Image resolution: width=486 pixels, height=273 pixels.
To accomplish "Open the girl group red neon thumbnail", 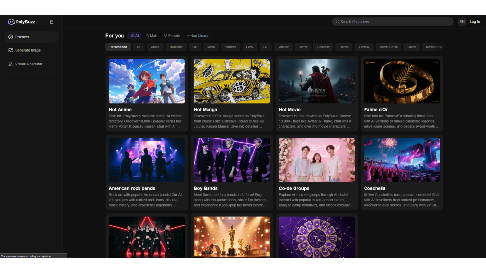I will 147,237.
